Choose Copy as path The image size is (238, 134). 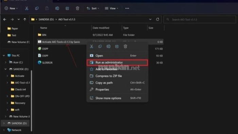(x=117, y=83)
